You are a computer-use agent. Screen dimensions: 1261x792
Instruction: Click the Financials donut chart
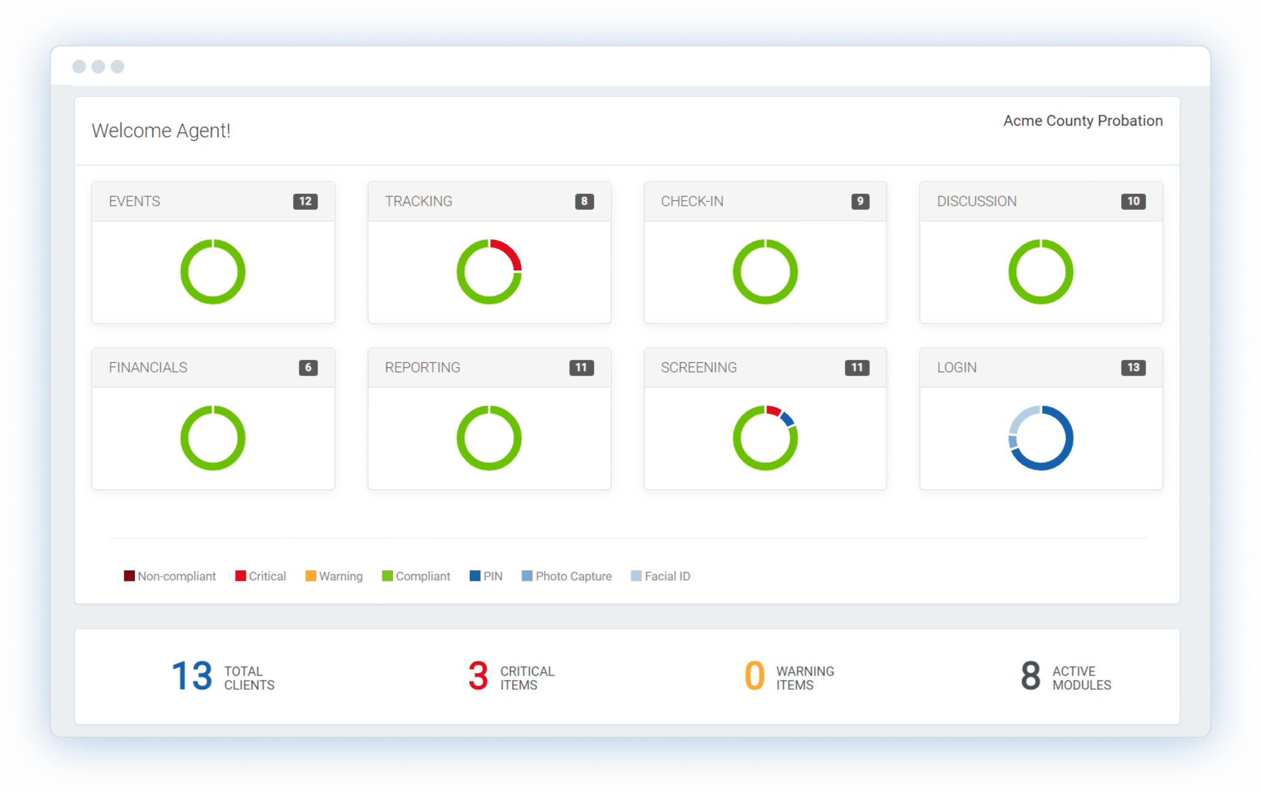click(x=212, y=438)
